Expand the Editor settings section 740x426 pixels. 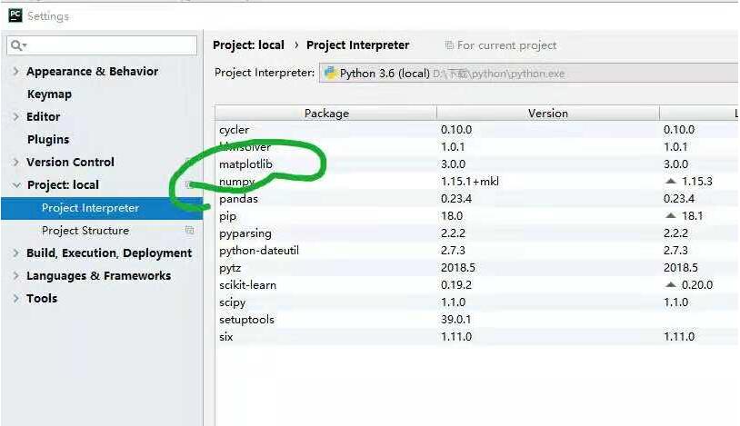(16, 116)
